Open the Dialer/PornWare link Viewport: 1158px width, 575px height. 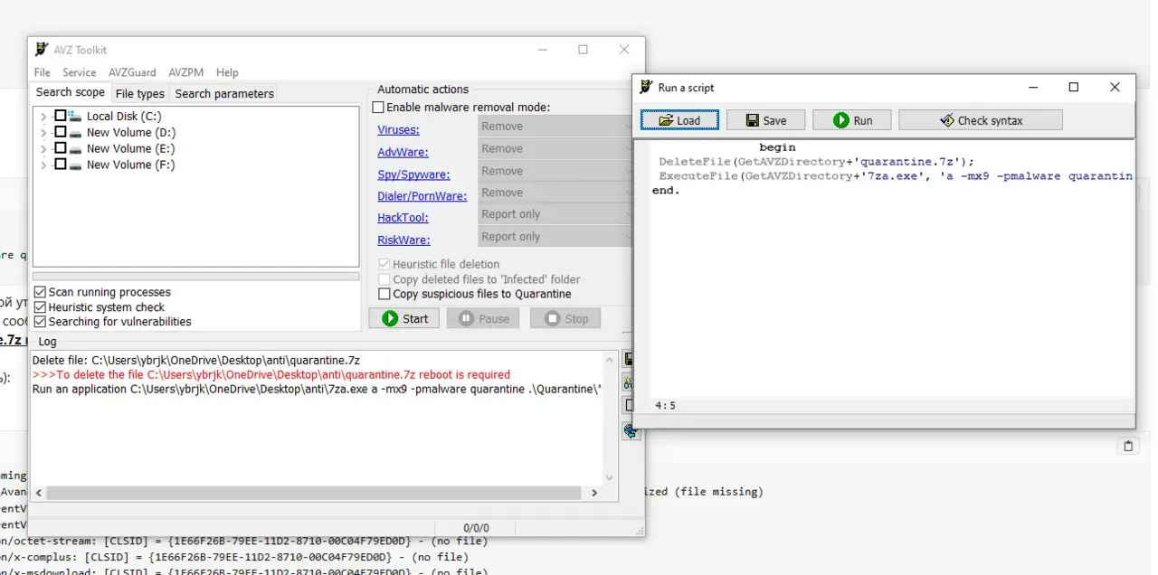click(422, 196)
